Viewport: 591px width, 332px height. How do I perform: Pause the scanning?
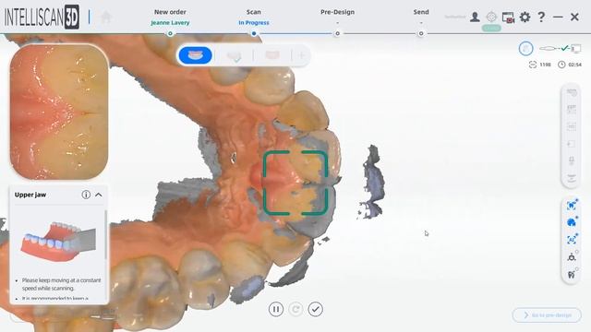pyautogui.click(x=276, y=310)
